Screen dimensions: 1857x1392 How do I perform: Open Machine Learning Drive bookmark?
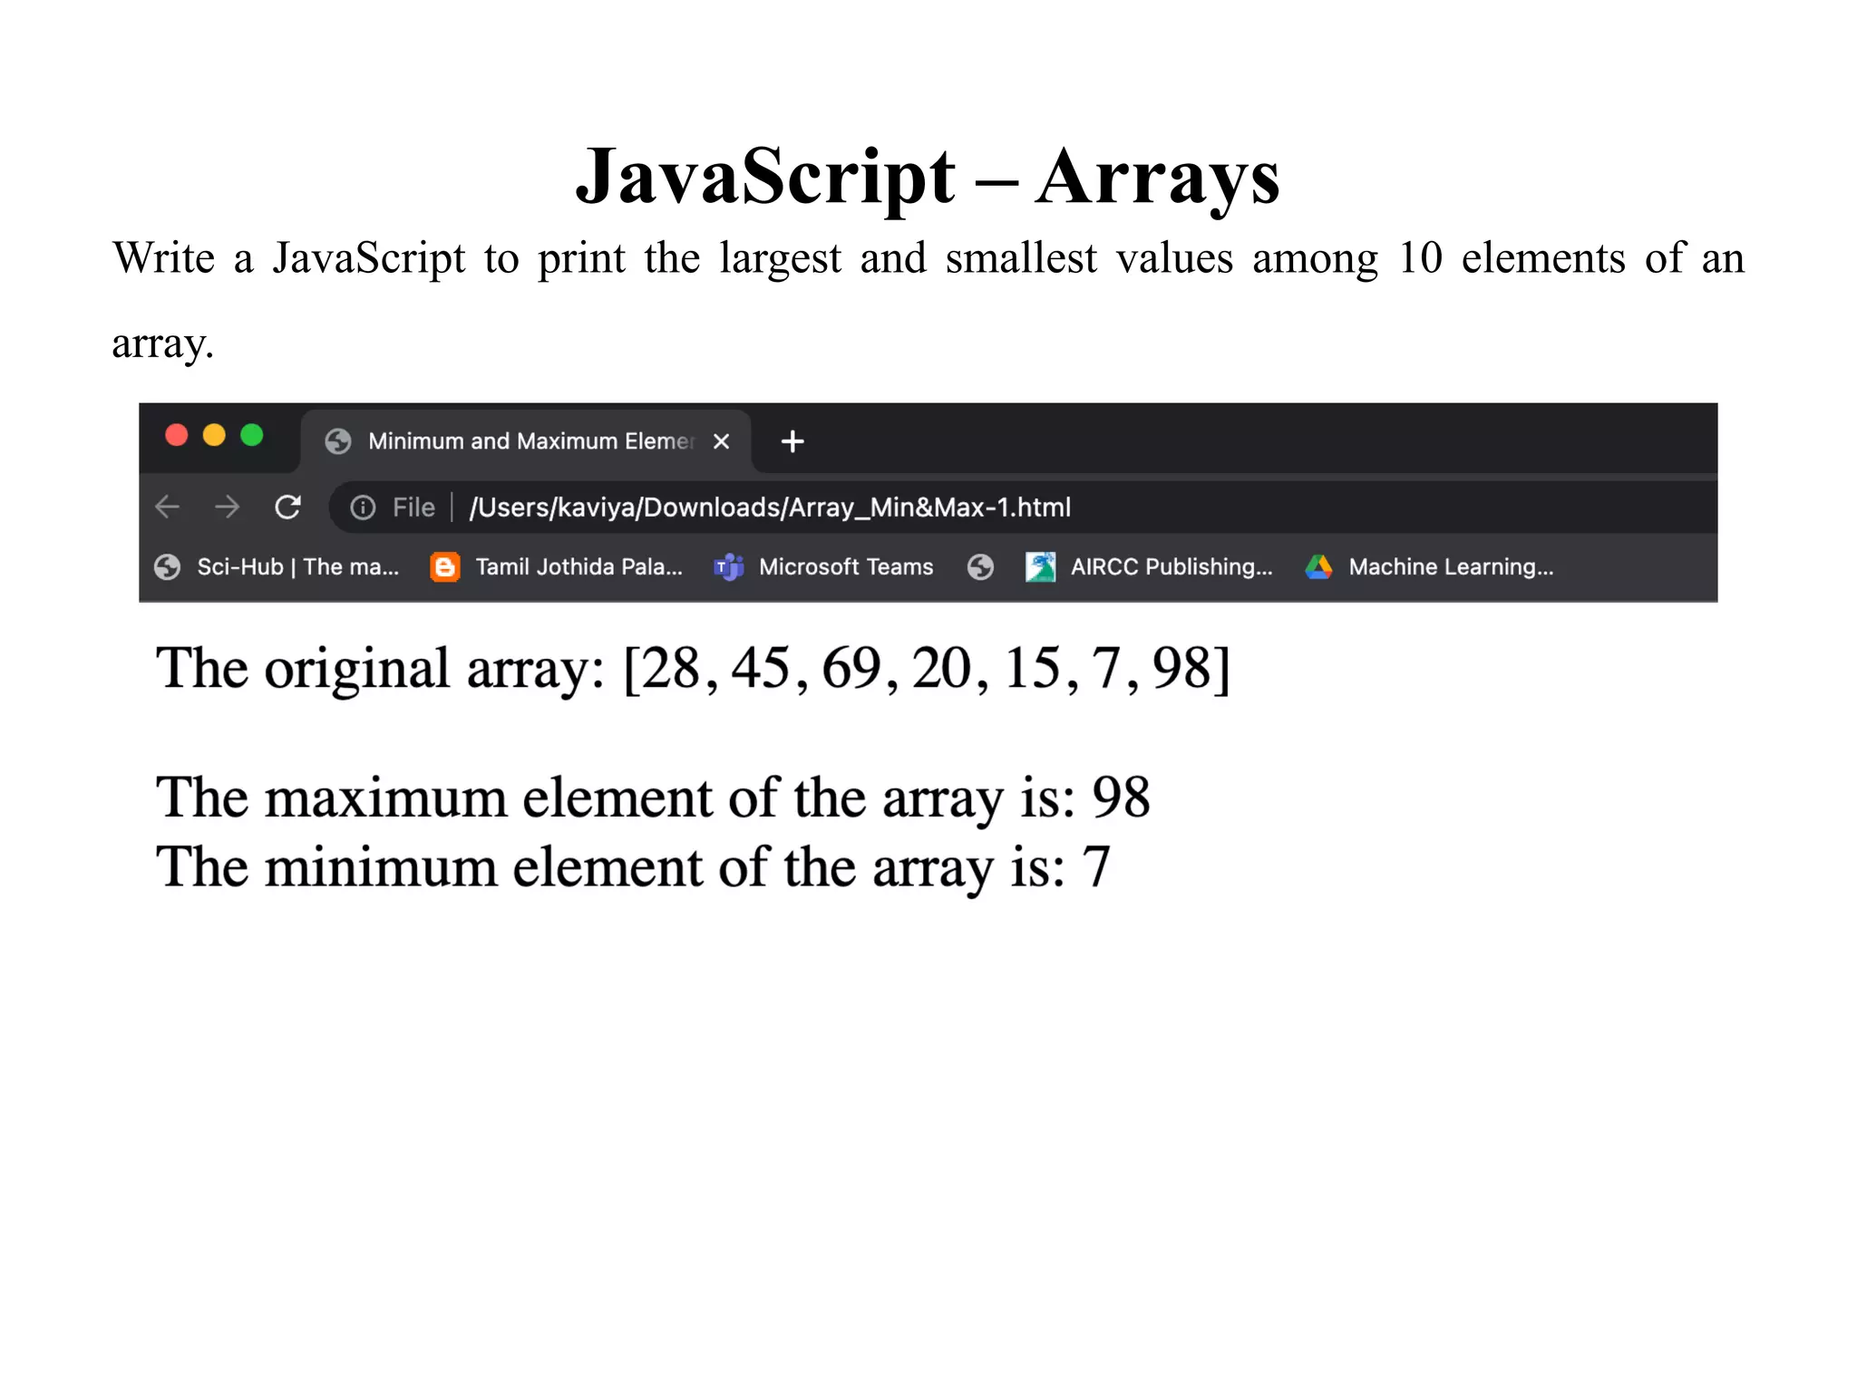(x=1429, y=567)
